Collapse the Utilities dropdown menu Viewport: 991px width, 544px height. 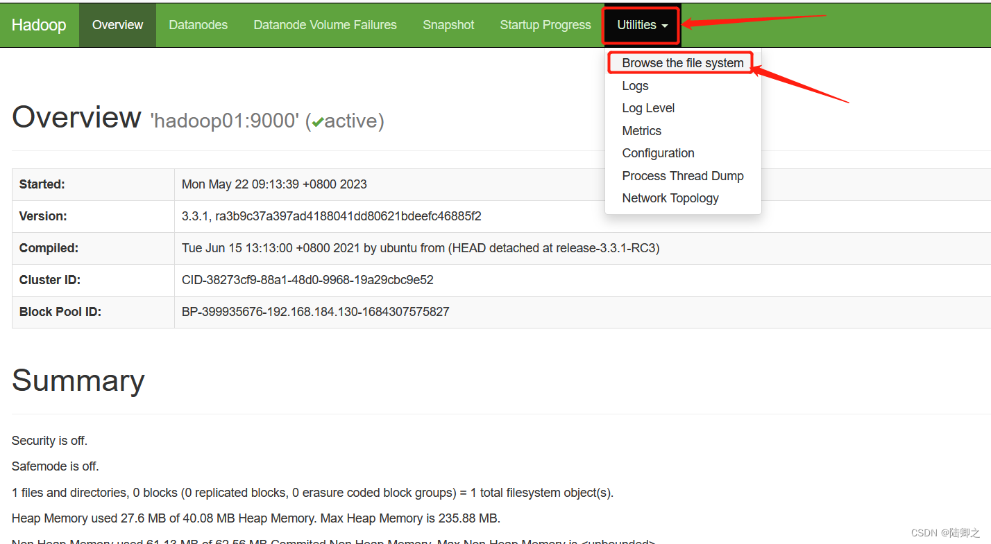coord(643,25)
